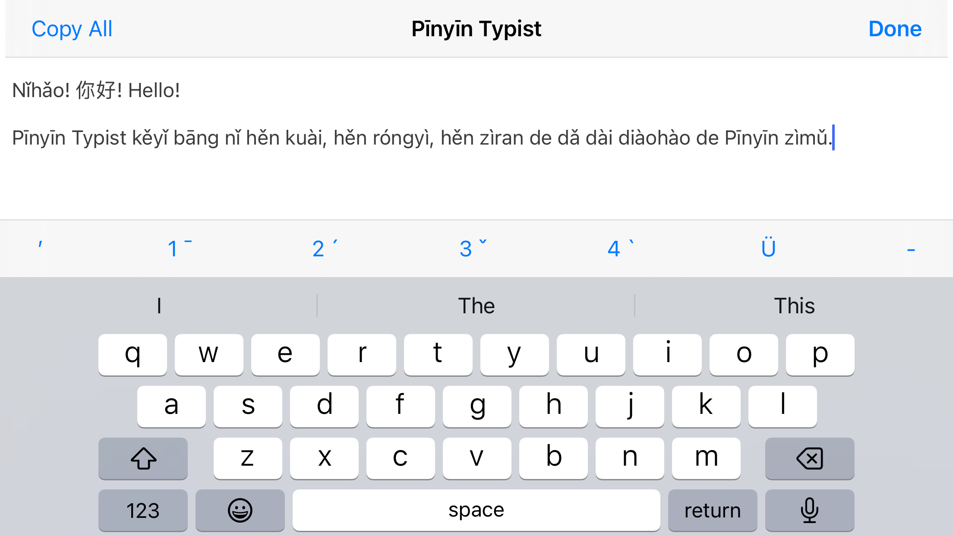This screenshot has height=536, width=953.
Task: Tap the w key
Action: coord(209,355)
